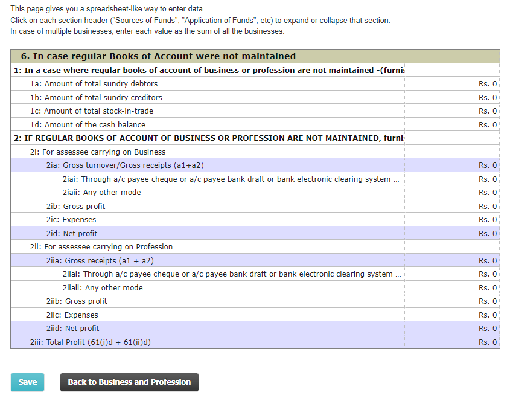Select the Gross profit field for Profession
510x398 pixels.
coord(452,301)
